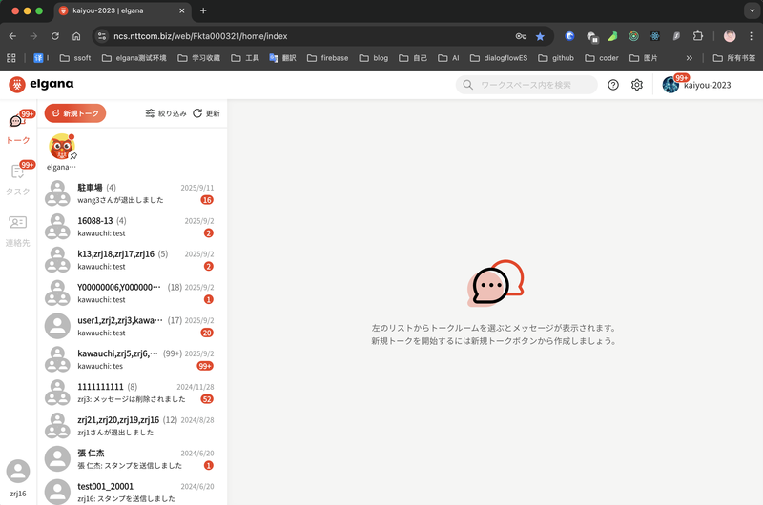
Task: Bookmark this page with star icon
Action: tap(540, 36)
